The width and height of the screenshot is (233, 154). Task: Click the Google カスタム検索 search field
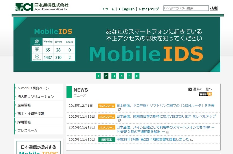tap(186, 8)
